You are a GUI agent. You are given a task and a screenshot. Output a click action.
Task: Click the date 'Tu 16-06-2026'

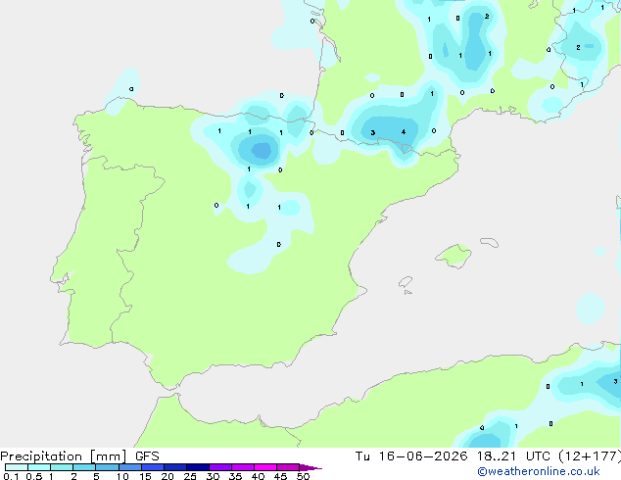[x=411, y=456]
